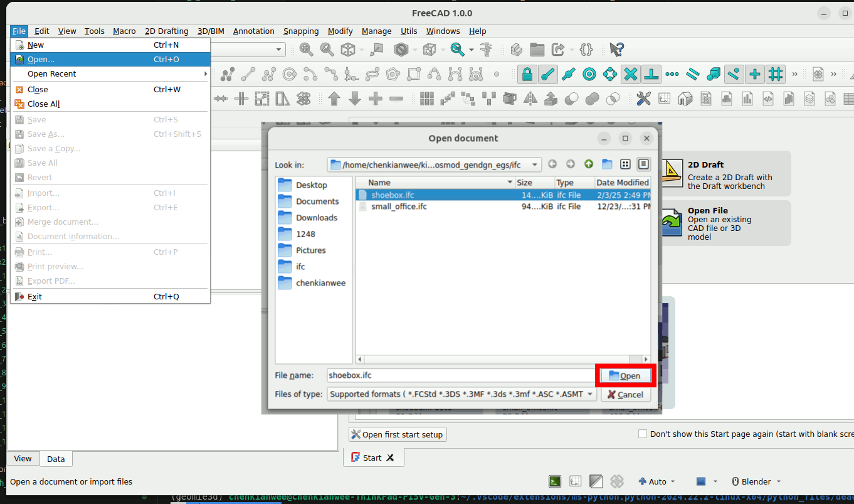Toggle the snap lock icon
Image resolution: width=854 pixels, height=504 pixels.
527,75
